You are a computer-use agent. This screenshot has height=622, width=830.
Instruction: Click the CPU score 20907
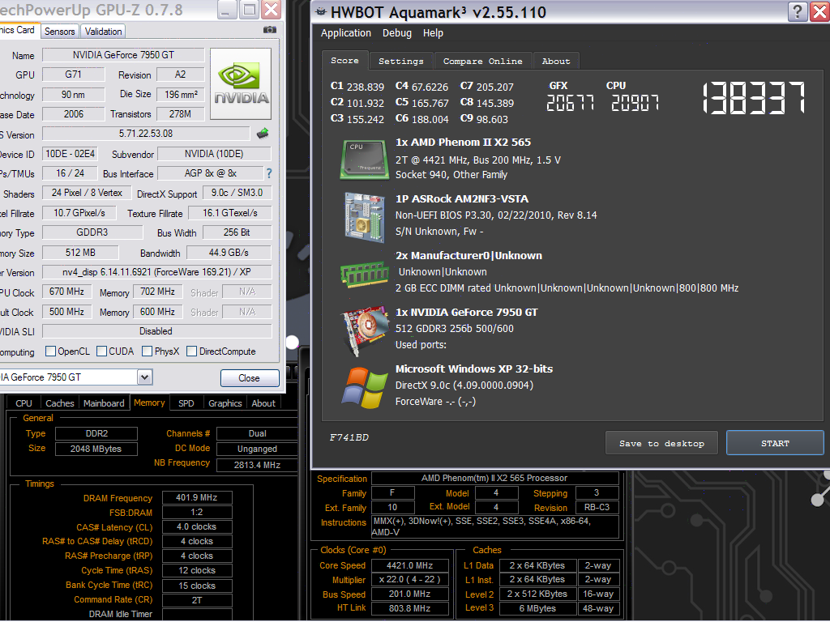point(635,103)
